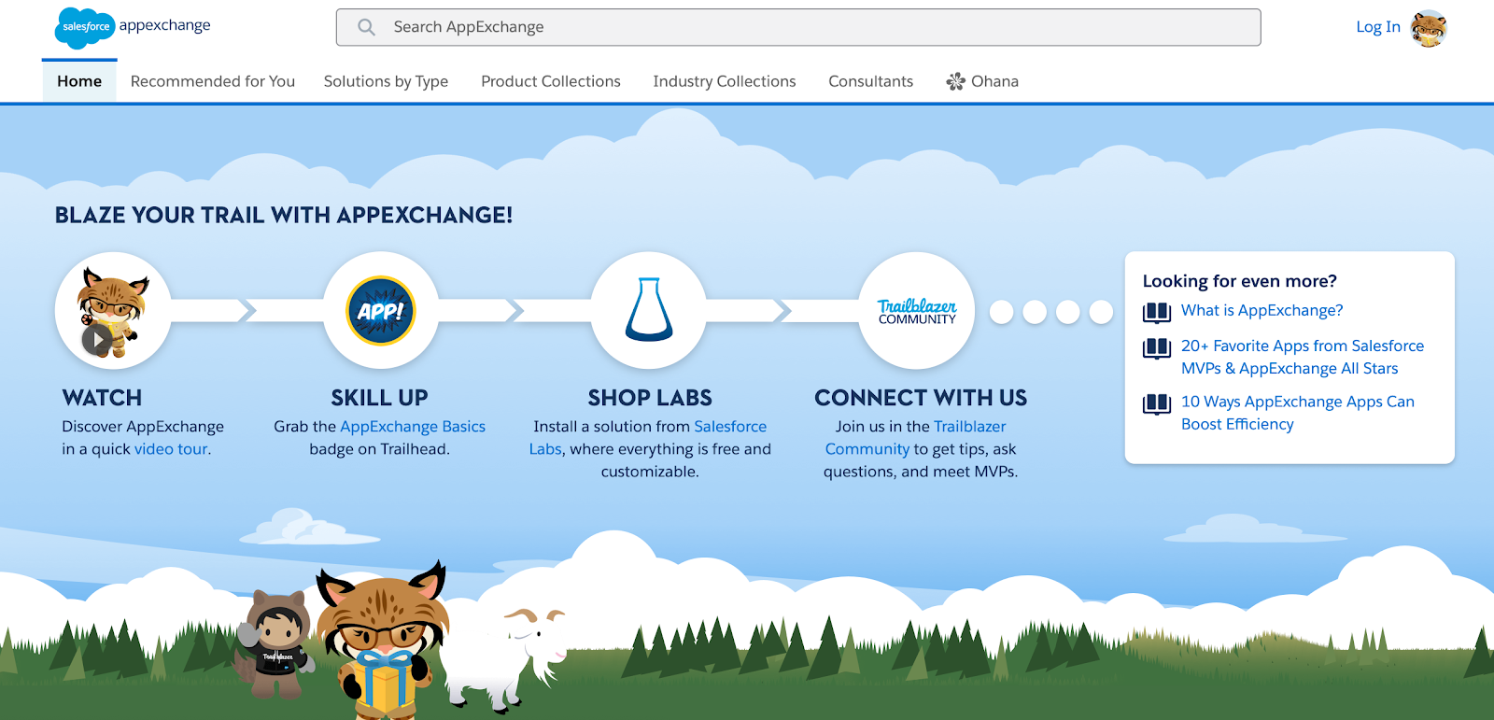The image size is (1494, 720).
Task: Visit the Trailblazer Community link
Action: pos(916,438)
